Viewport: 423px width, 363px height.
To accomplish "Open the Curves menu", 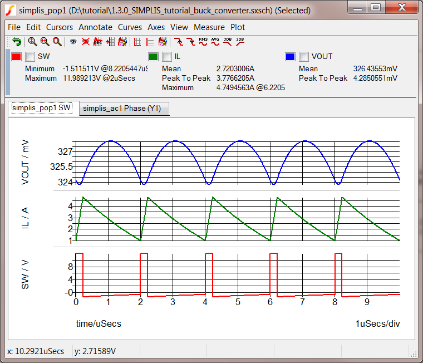I will [130, 27].
